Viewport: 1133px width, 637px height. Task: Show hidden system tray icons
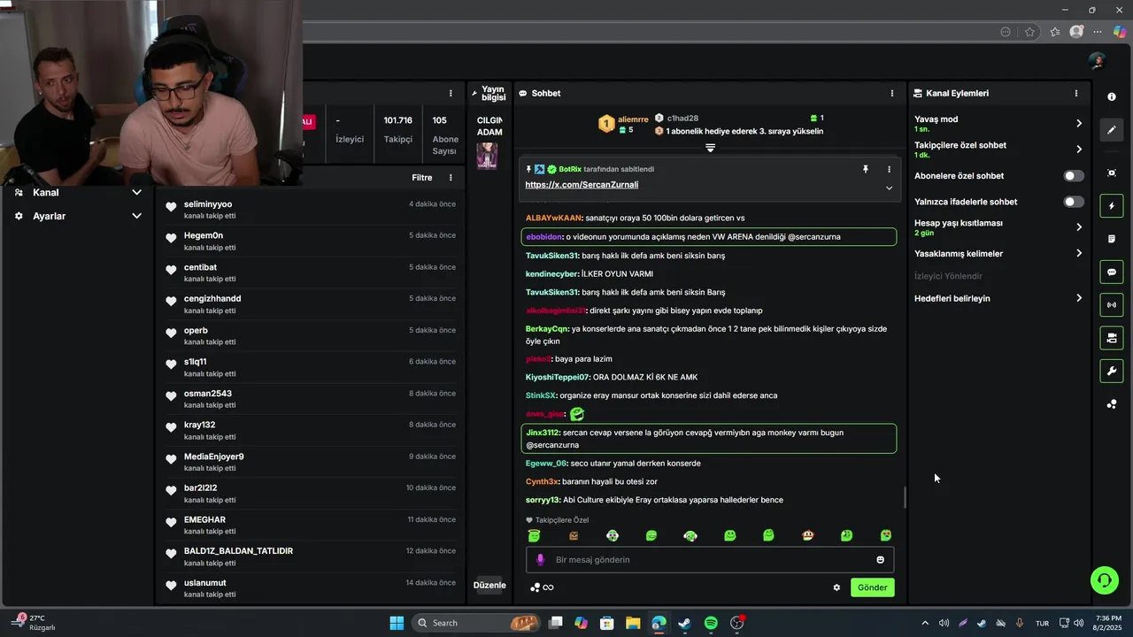click(924, 623)
